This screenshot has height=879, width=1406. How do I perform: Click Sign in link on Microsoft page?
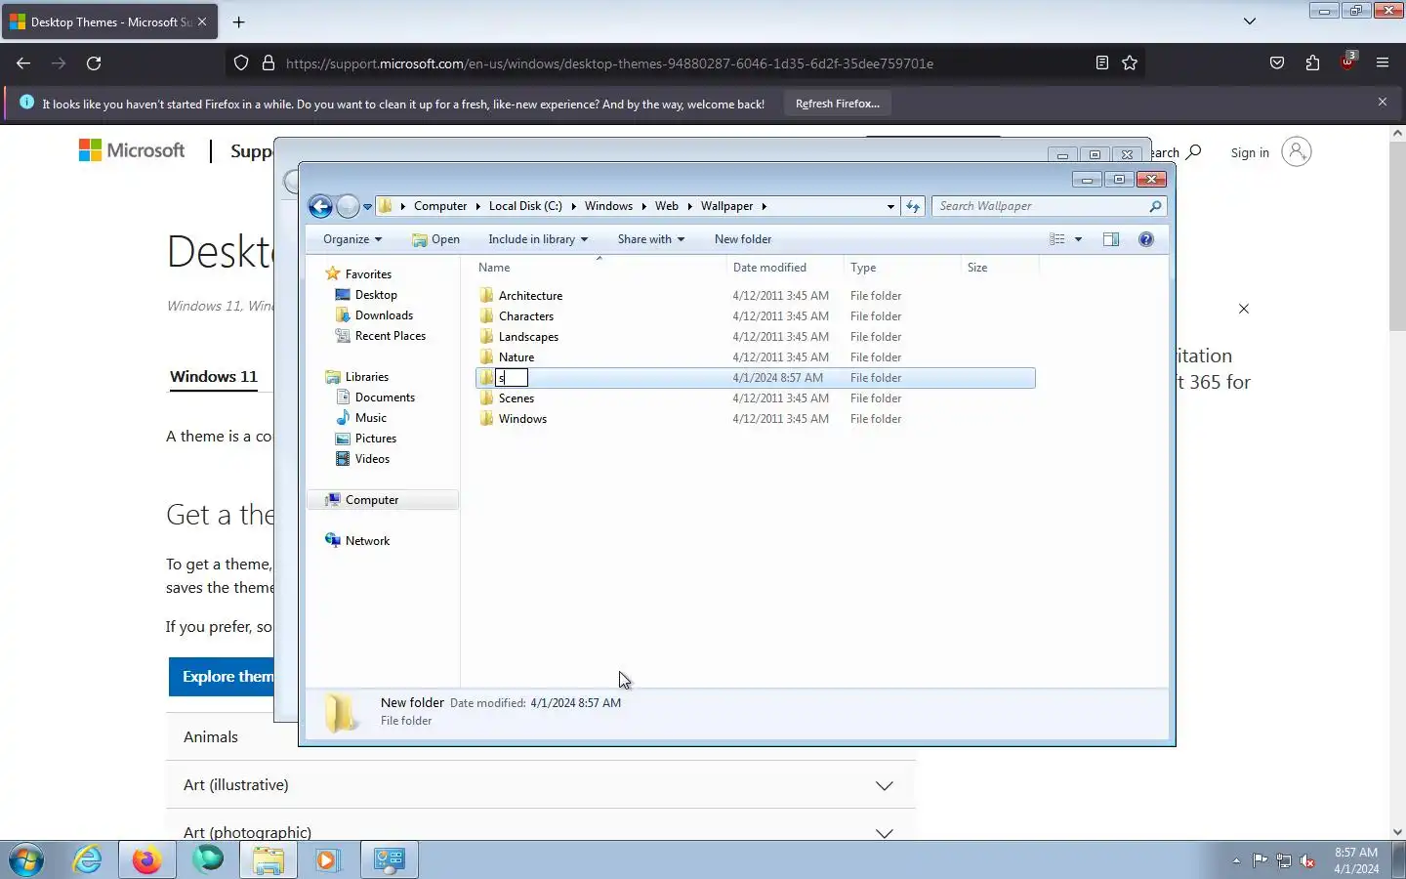(1250, 153)
